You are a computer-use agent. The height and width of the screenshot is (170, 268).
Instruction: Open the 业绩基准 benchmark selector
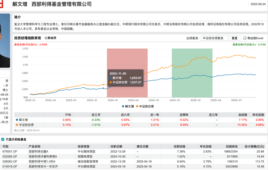(214, 38)
